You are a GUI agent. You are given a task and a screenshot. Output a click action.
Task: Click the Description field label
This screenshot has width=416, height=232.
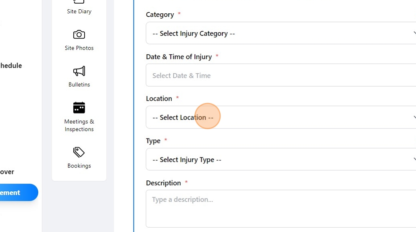163,183
